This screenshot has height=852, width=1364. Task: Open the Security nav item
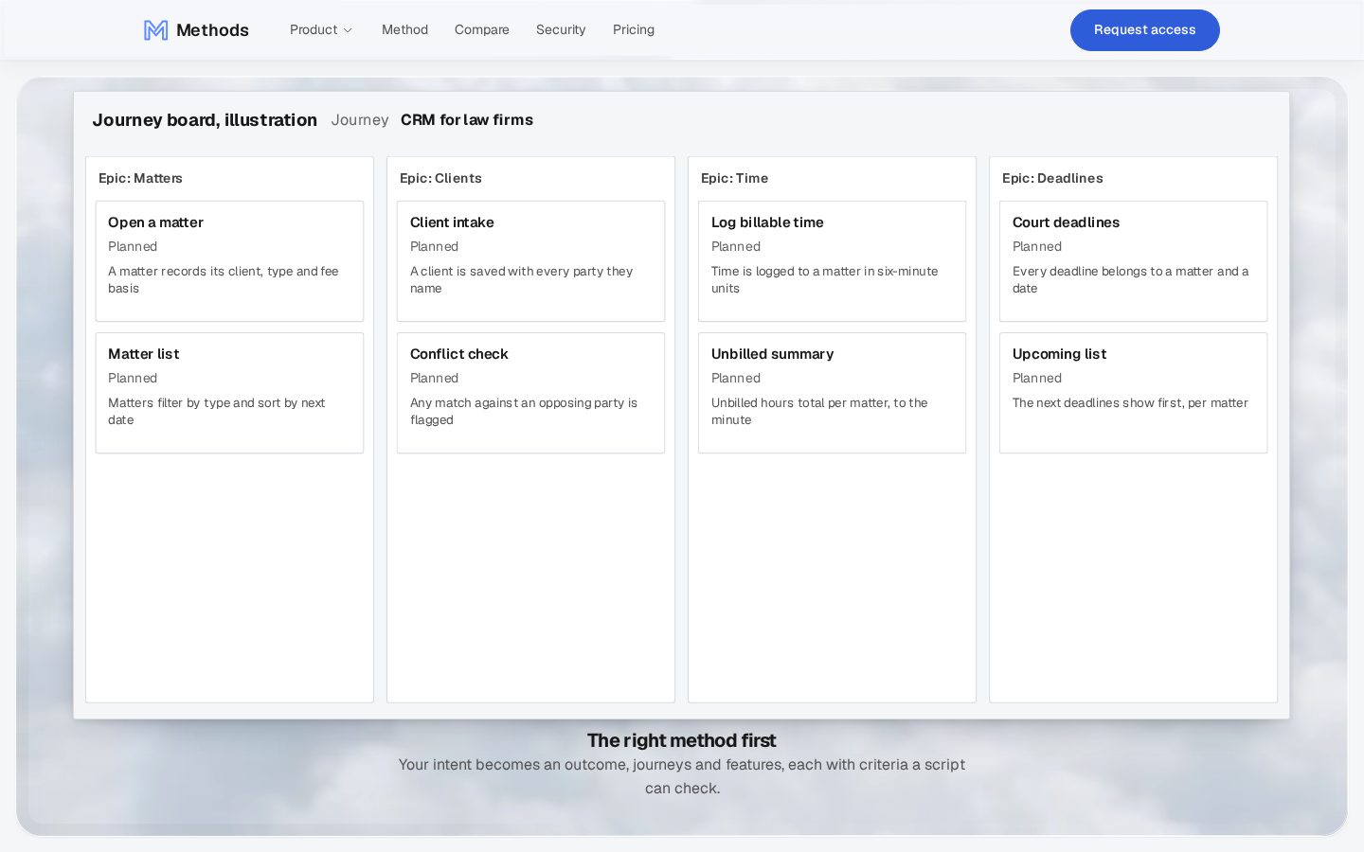click(561, 30)
